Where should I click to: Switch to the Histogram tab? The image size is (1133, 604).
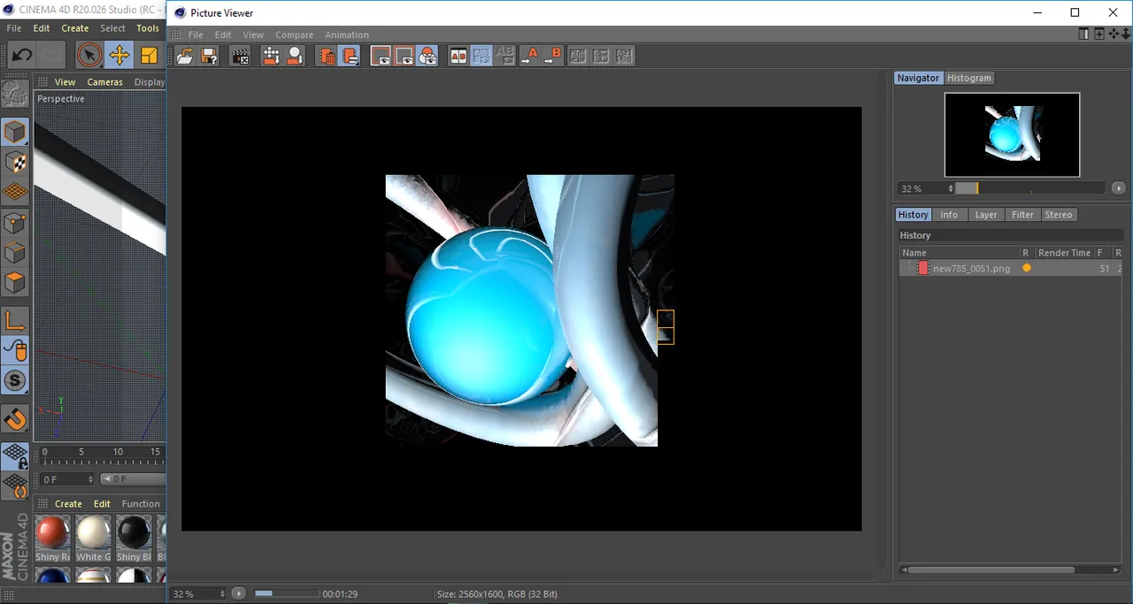969,78
